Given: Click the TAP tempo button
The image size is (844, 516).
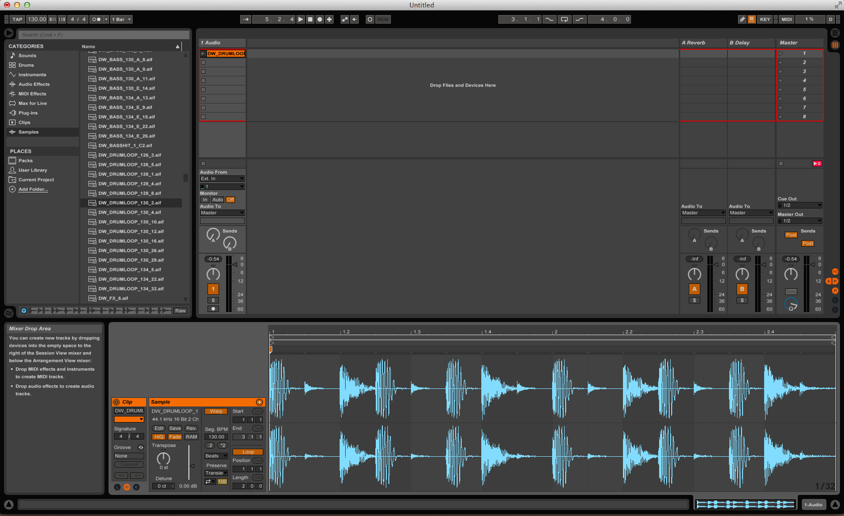Looking at the screenshot, I should tap(17, 19).
